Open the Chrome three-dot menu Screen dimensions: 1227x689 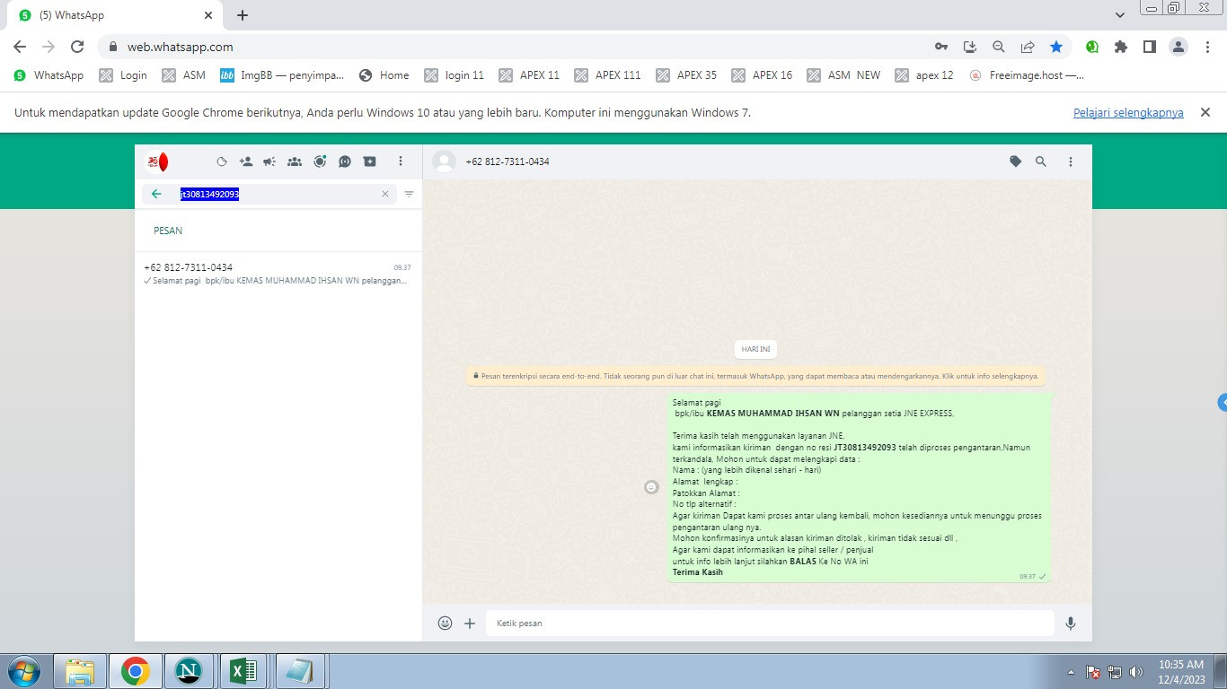click(1207, 47)
